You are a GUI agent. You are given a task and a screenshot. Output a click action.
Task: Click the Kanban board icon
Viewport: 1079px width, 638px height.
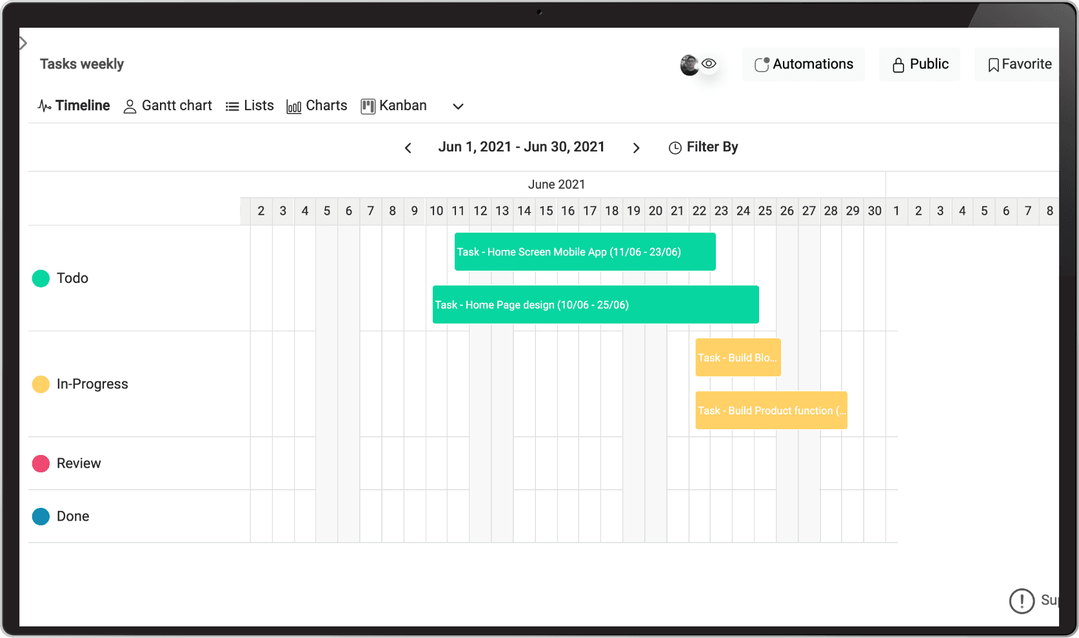click(x=368, y=106)
